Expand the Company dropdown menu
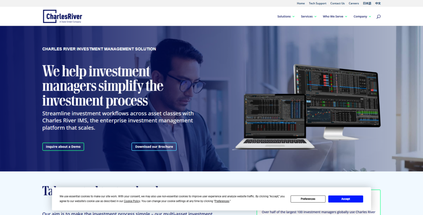Image resolution: width=423 pixels, height=215 pixels. (x=362, y=17)
